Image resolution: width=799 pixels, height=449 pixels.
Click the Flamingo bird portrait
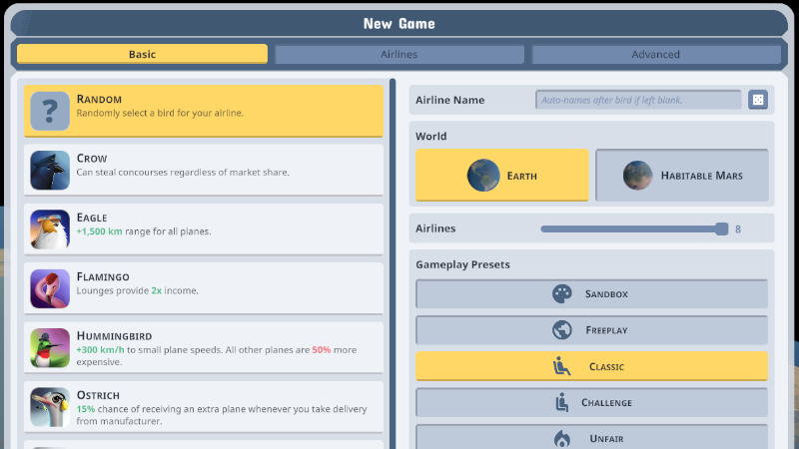point(49,288)
